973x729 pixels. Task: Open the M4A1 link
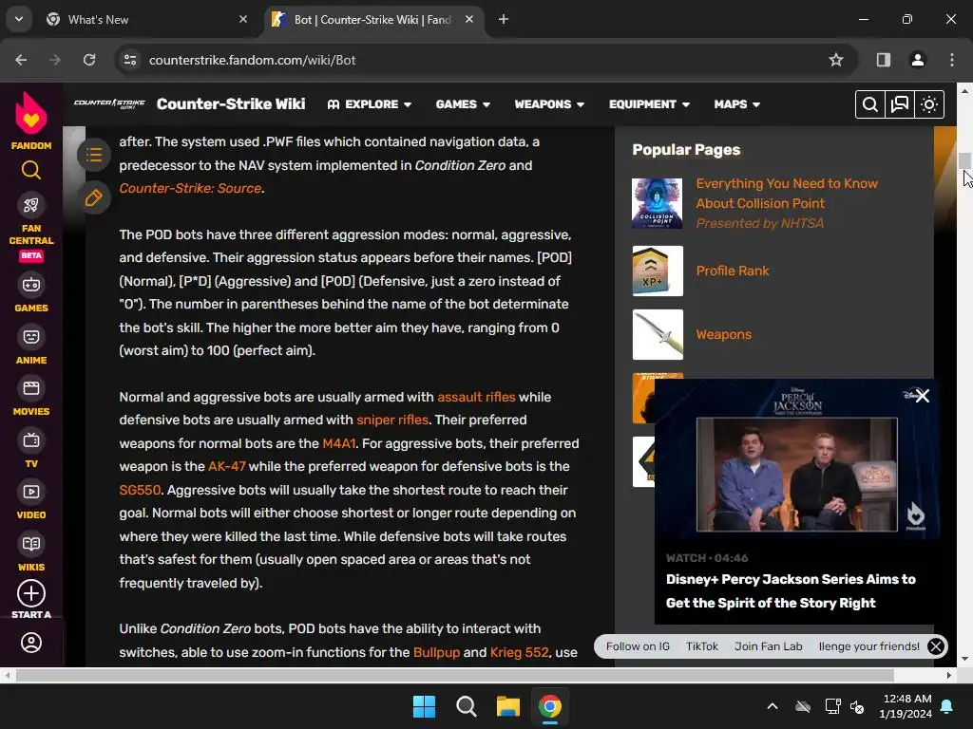[339, 443]
